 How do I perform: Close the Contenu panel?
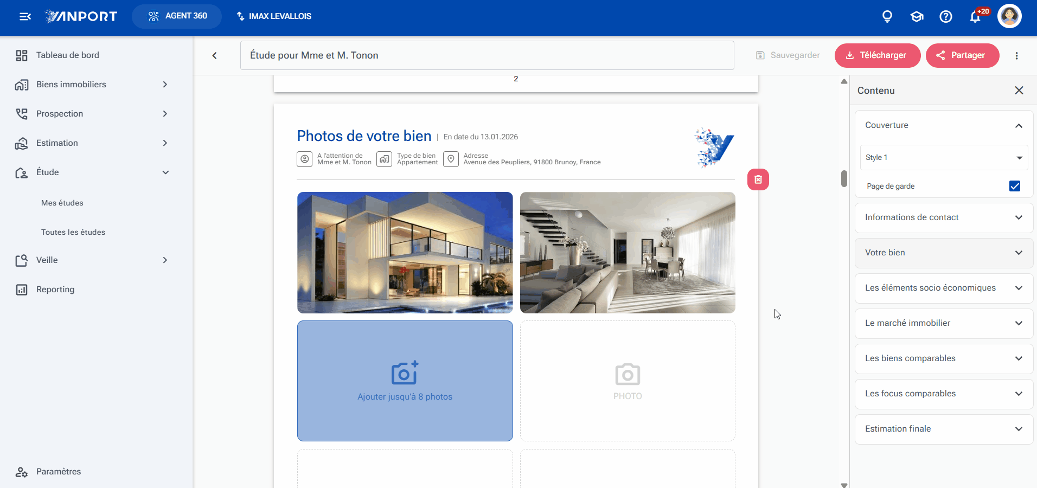[1019, 91]
